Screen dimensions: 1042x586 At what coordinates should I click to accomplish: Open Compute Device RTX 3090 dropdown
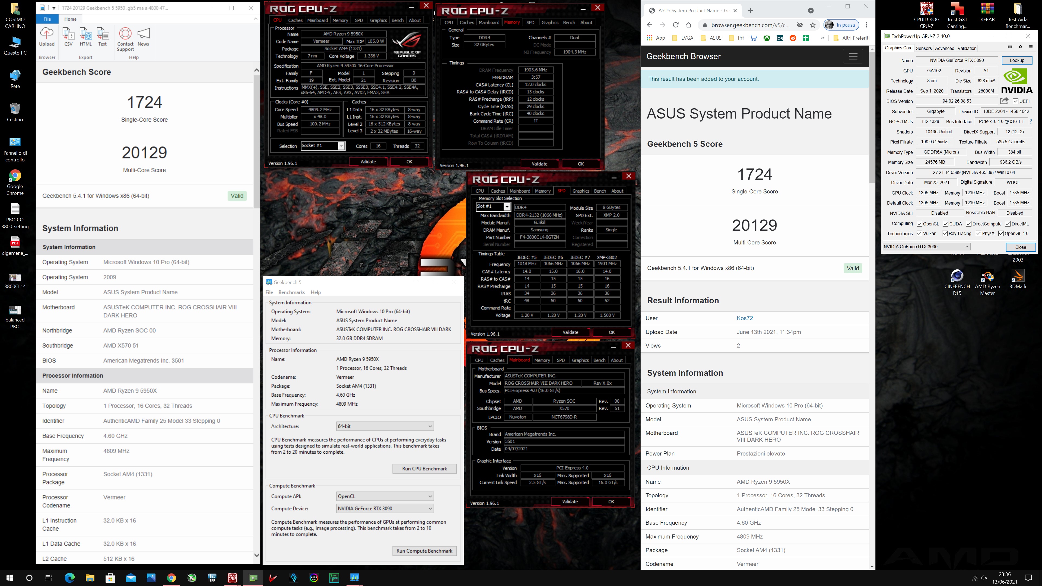point(385,508)
